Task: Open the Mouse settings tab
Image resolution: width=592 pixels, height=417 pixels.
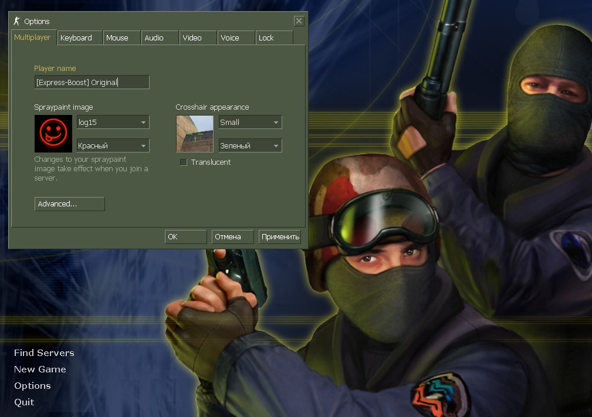Action: coord(121,38)
